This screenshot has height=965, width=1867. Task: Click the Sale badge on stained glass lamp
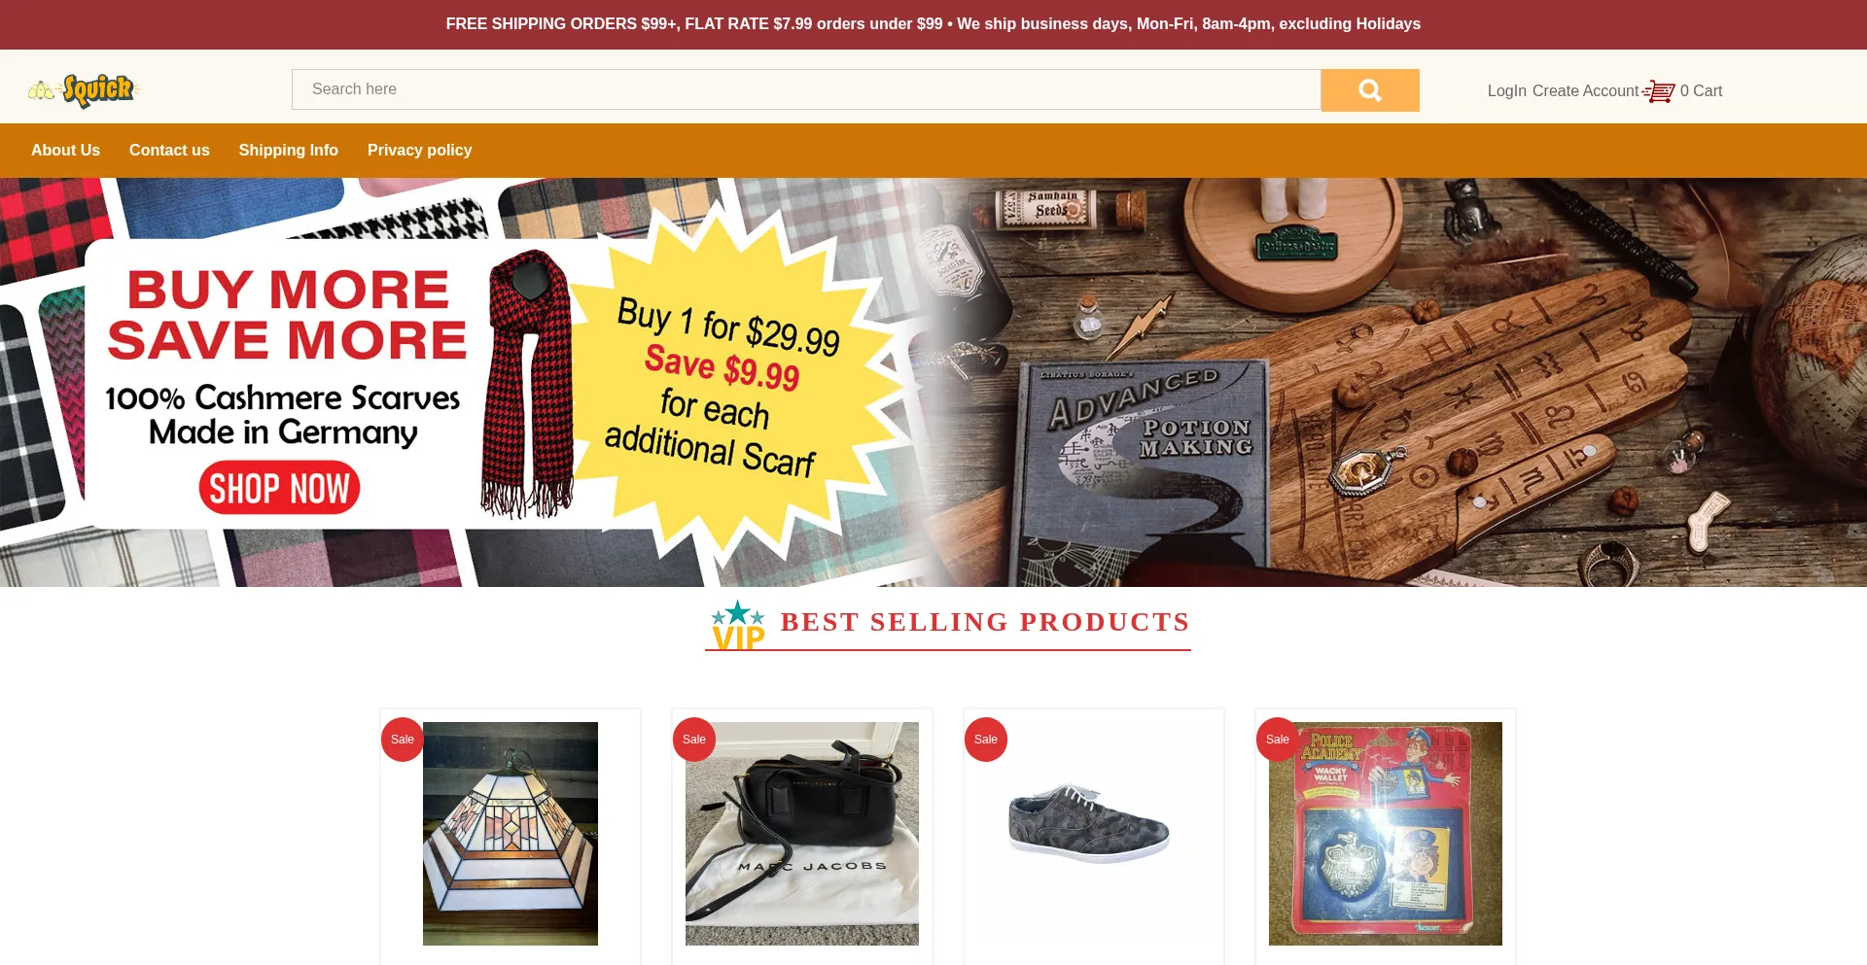(403, 740)
